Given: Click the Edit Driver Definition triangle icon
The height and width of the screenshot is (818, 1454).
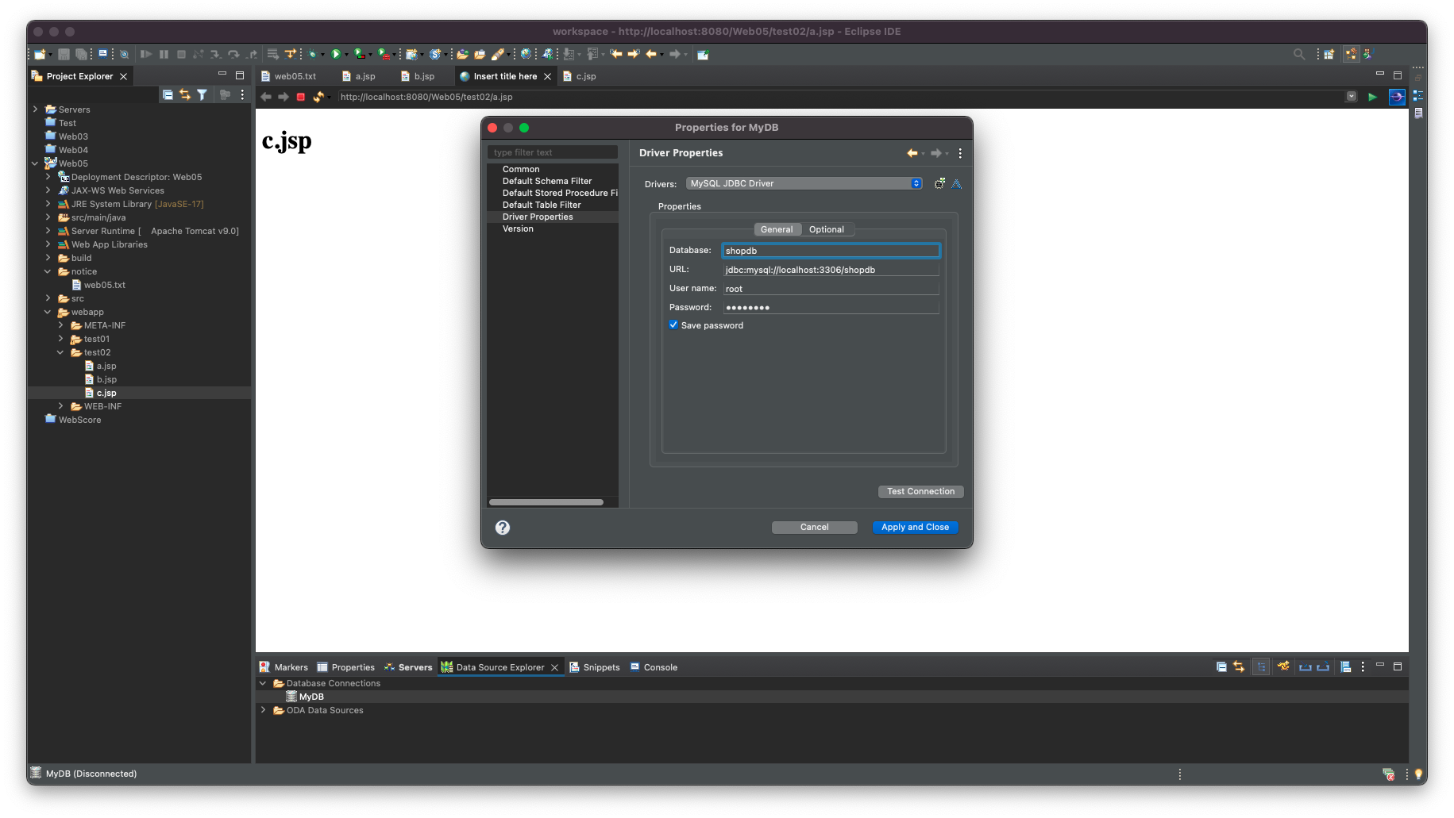Looking at the screenshot, I should click(x=957, y=183).
